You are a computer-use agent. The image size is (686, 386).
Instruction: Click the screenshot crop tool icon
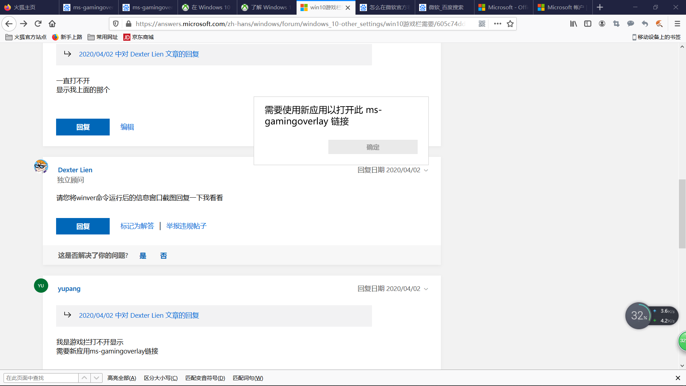click(x=616, y=24)
